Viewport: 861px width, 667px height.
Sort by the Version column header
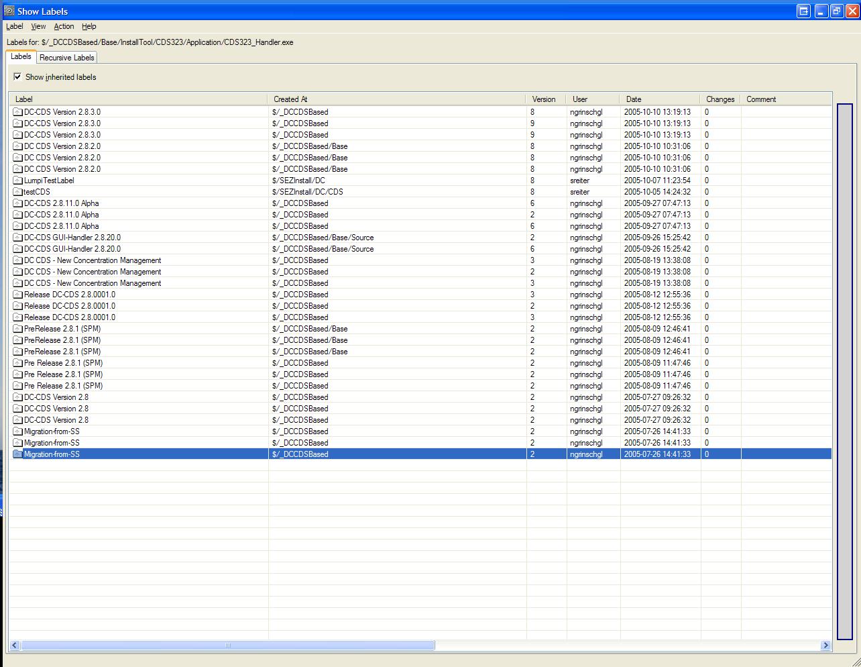click(x=547, y=99)
